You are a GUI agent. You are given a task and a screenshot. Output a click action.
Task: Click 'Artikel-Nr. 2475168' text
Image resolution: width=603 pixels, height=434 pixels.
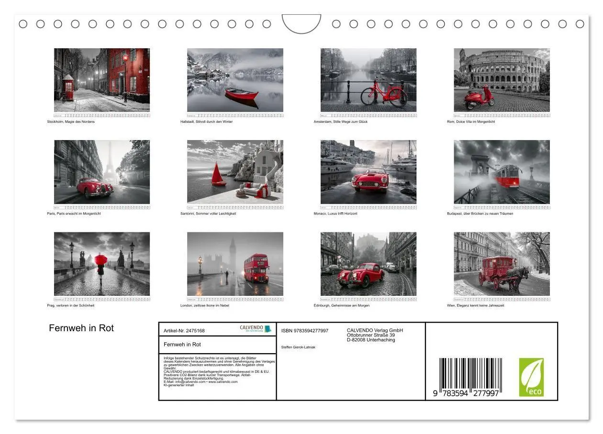click(184, 331)
